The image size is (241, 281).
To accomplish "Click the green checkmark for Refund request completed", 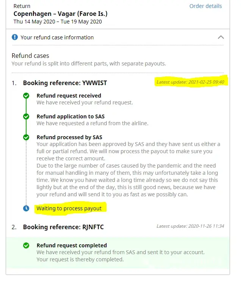I will [26, 245].
